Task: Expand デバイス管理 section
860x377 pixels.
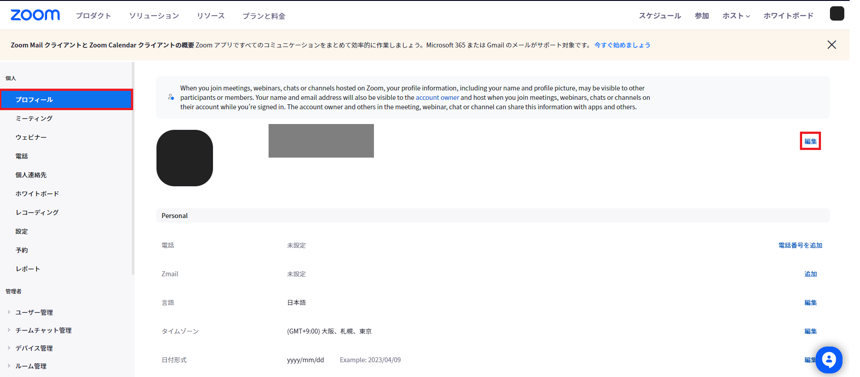Action: [x=34, y=348]
